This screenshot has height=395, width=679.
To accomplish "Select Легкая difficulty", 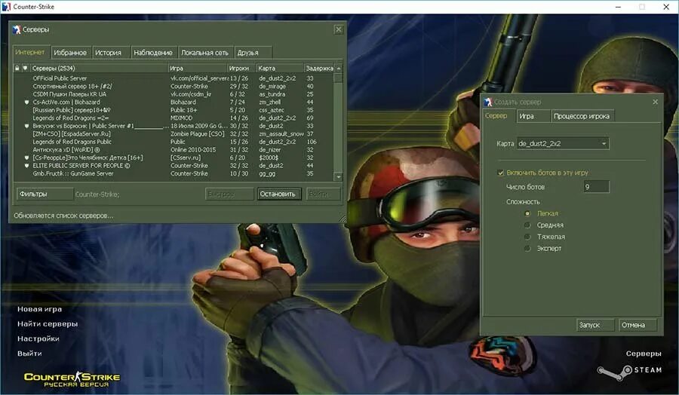I will [x=527, y=213].
